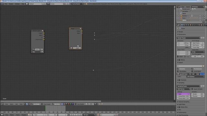Open the Render Layers properties tab icon
This screenshot has height=116, width=207.
tap(184, 25)
